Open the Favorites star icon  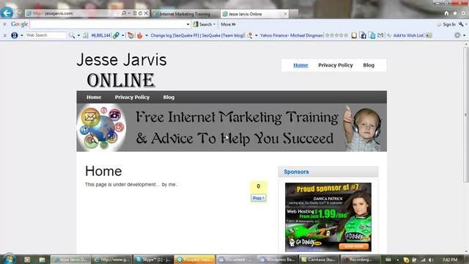coord(455,13)
